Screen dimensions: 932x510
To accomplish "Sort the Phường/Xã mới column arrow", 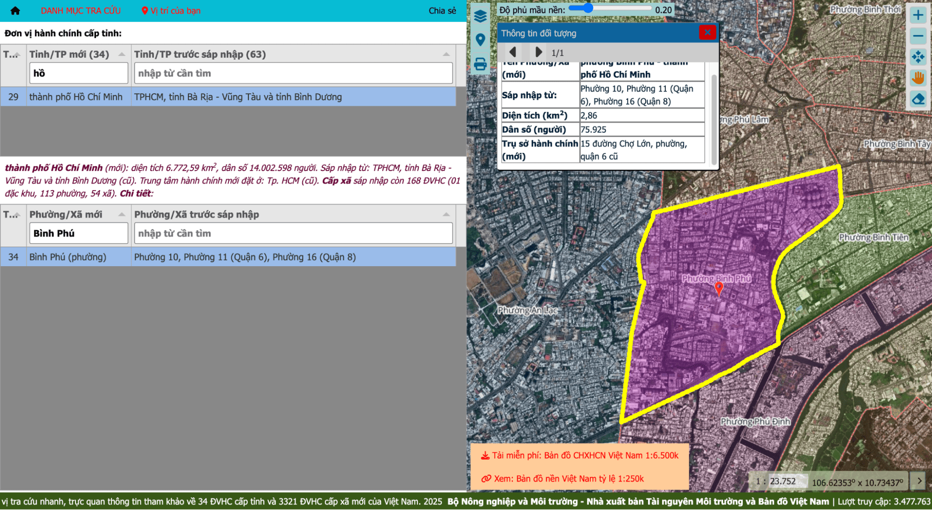I will coord(122,214).
